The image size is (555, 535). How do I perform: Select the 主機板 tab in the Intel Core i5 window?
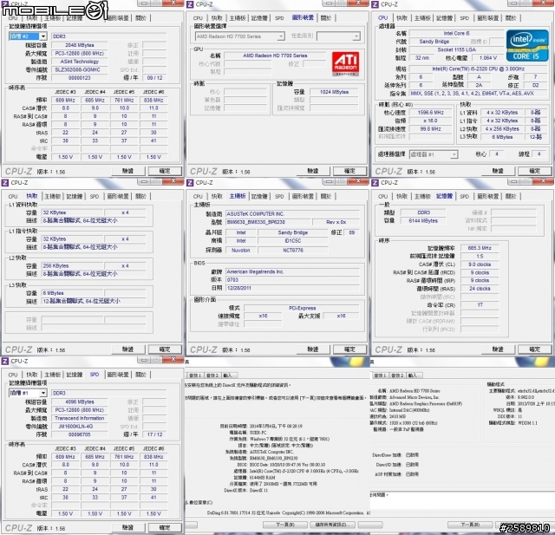coord(422,18)
